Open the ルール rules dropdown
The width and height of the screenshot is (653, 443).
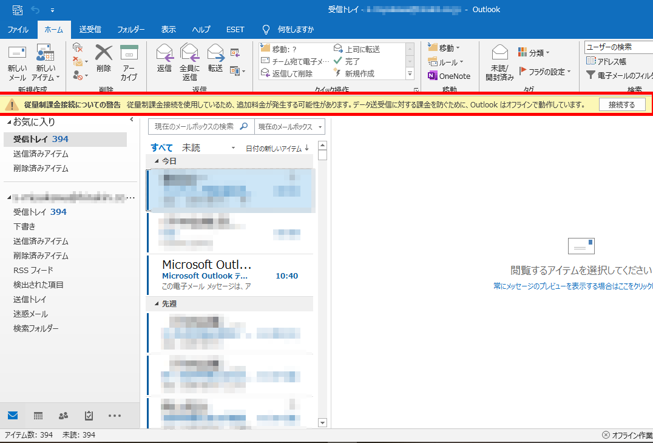tap(445, 63)
